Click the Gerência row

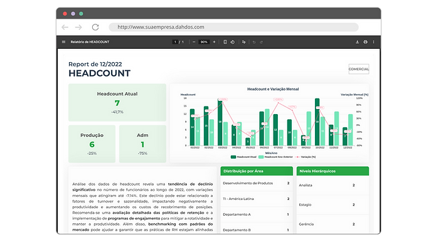pos(332,224)
